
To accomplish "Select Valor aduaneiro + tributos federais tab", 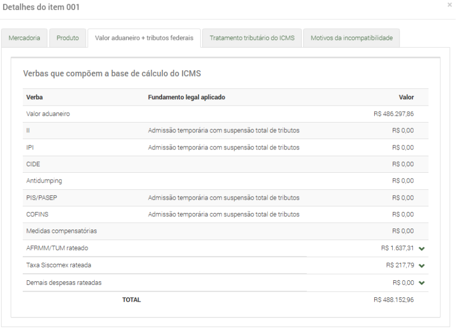I will coord(144,38).
